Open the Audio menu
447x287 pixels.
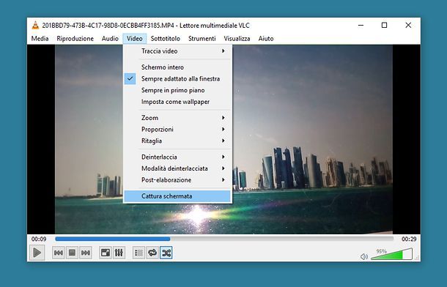(110, 38)
